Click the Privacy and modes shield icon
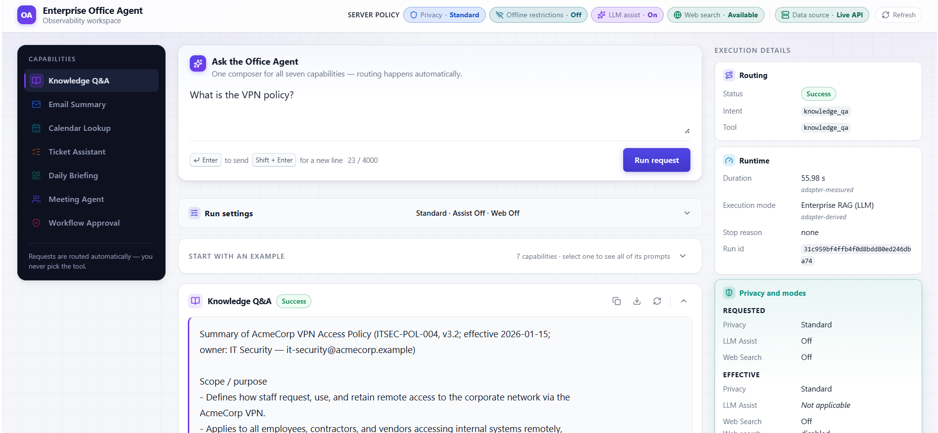Screen dimensions: 938x433 729,293
